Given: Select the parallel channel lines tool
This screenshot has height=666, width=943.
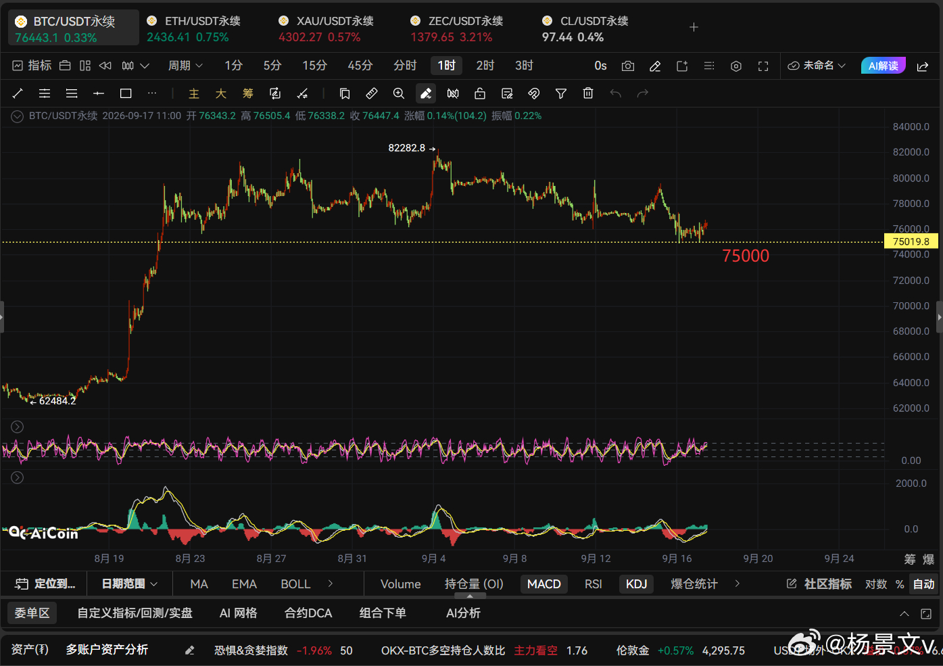Looking at the screenshot, I should 45,93.
